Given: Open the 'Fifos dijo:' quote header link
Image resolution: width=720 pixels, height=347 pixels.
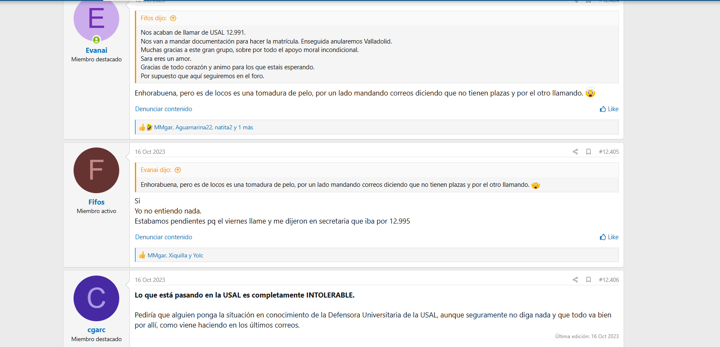Looking at the screenshot, I should click(x=154, y=18).
